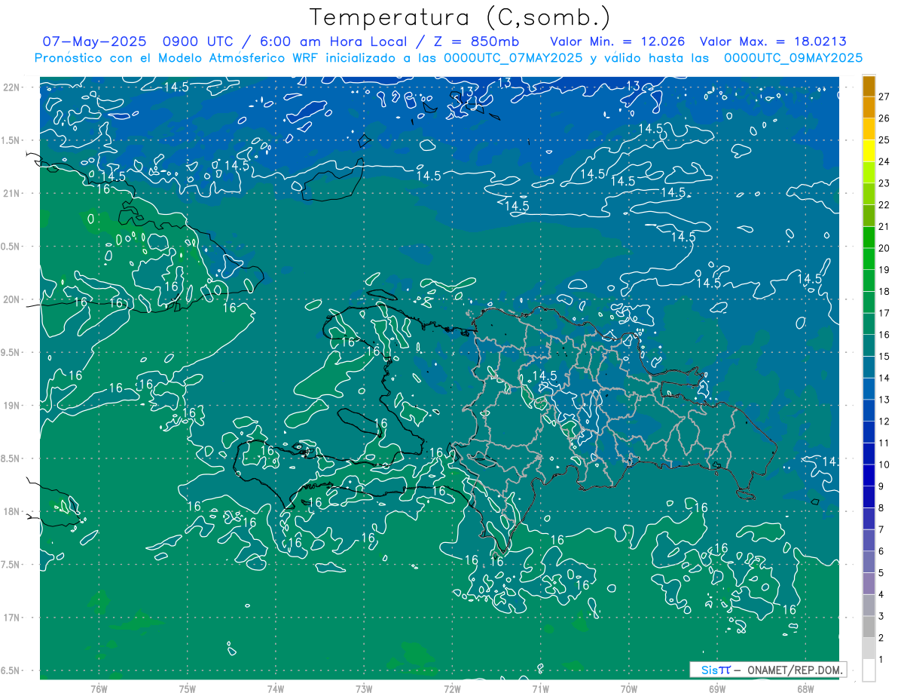
Task: Click color scale value "6"
Action: pos(882,551)
